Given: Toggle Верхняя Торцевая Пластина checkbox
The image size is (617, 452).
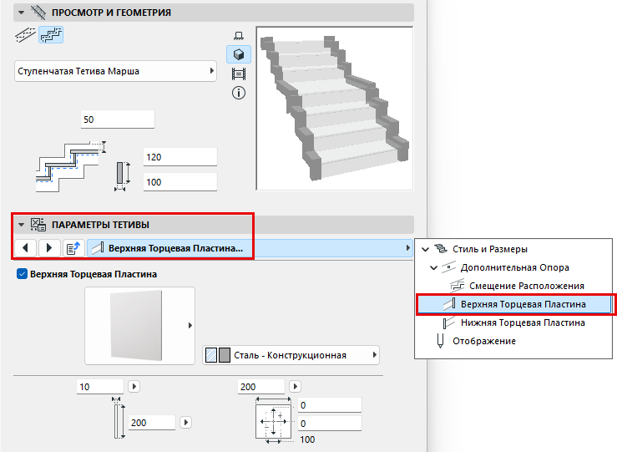Looking at the screenshot, I should pyautogui.click(x=22, y=274).
